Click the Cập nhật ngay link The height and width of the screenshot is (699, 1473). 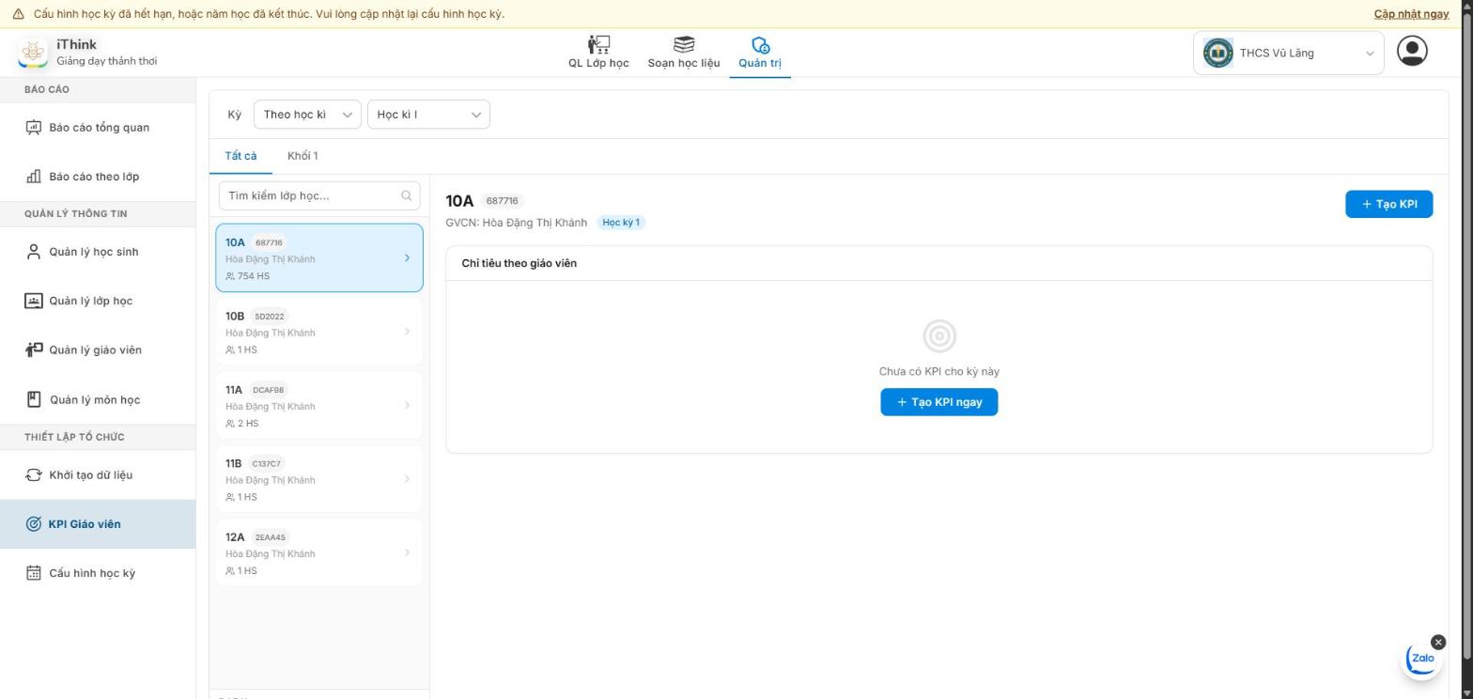pos(1411,14)
